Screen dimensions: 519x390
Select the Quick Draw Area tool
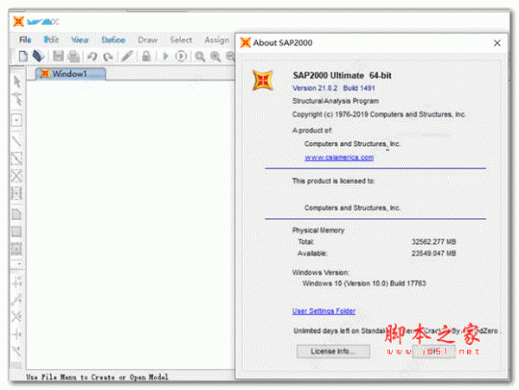point(16,249)
